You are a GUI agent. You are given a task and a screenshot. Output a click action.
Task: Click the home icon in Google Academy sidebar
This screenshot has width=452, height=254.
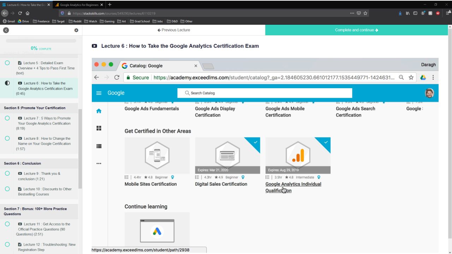pyautogui.click(x=99, y=111)
